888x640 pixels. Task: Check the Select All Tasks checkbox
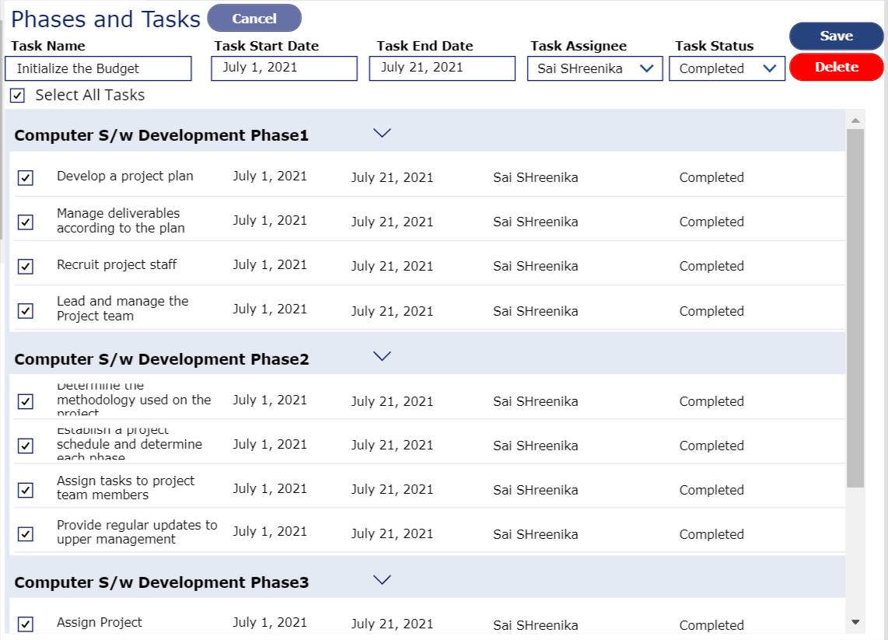16,95
